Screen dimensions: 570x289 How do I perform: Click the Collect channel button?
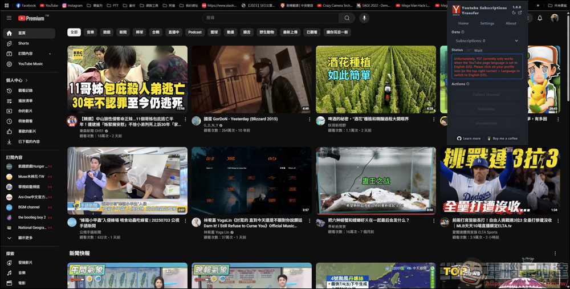pos(486,95)
